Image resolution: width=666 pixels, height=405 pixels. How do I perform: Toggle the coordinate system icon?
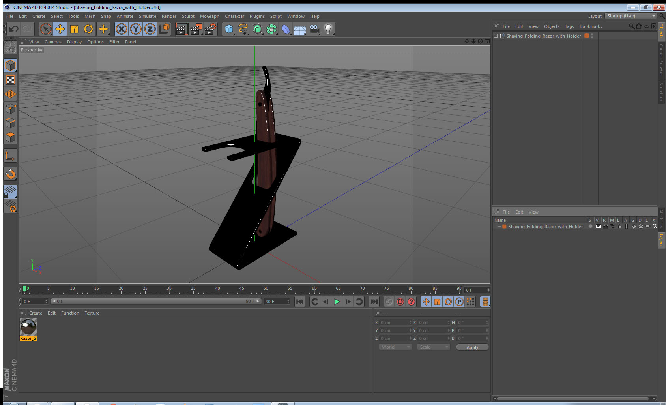coord(164,29)
